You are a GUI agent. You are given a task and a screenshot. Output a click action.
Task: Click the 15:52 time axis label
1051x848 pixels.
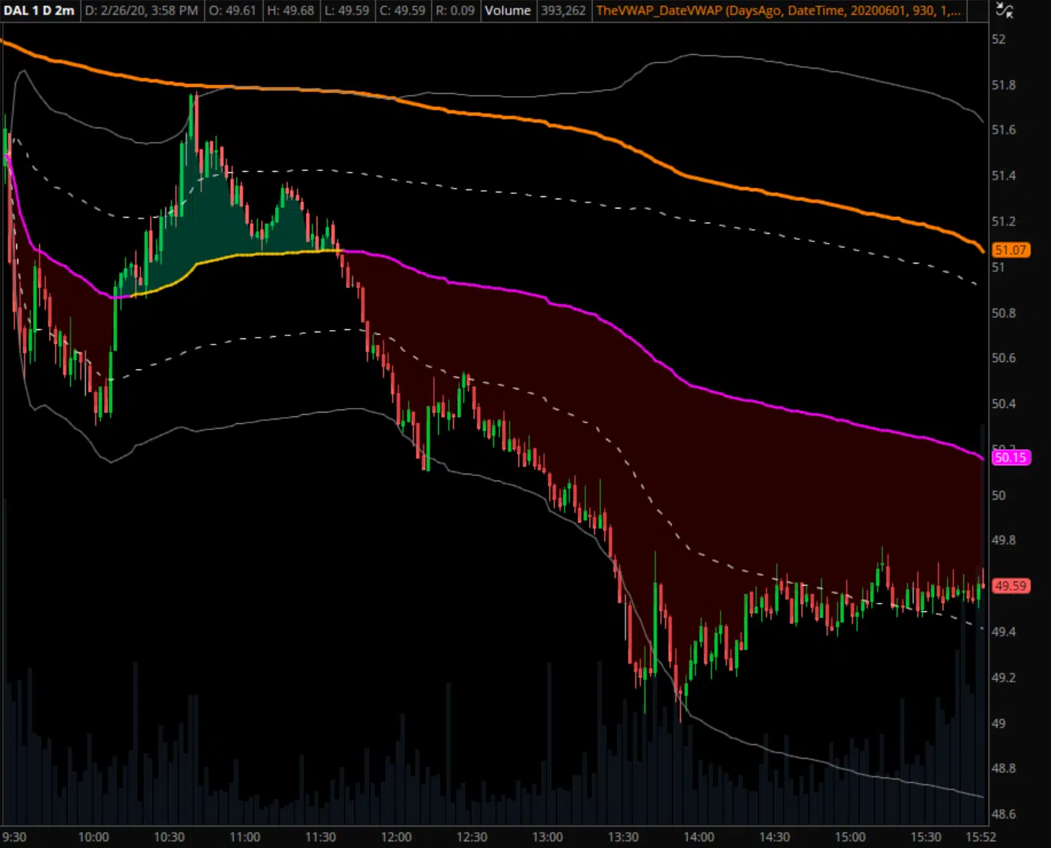coord(981,837)
